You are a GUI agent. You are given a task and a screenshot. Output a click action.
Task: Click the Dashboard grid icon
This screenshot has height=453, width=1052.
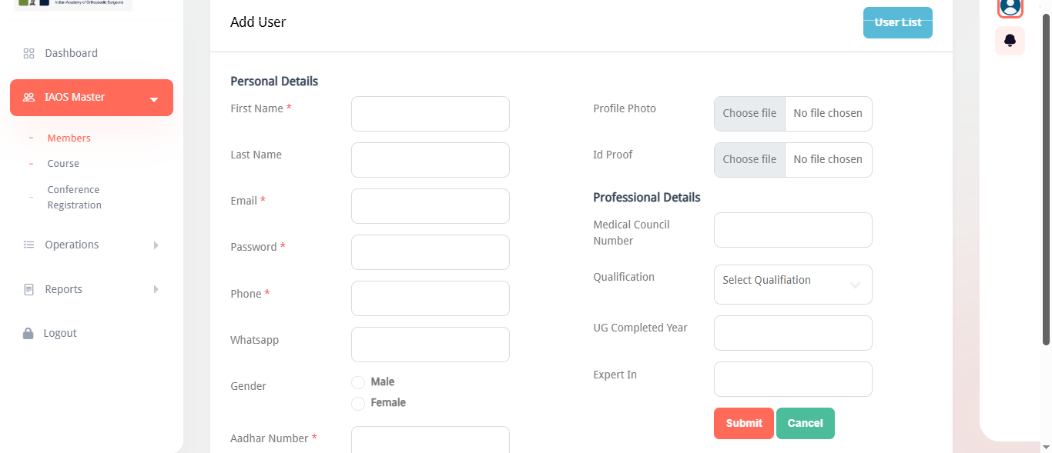29,54
